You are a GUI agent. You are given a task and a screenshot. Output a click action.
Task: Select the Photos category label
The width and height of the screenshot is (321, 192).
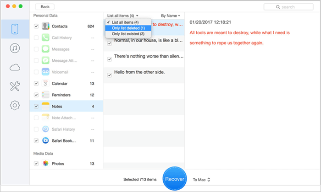pyautogui.click(x=58, y=164)
